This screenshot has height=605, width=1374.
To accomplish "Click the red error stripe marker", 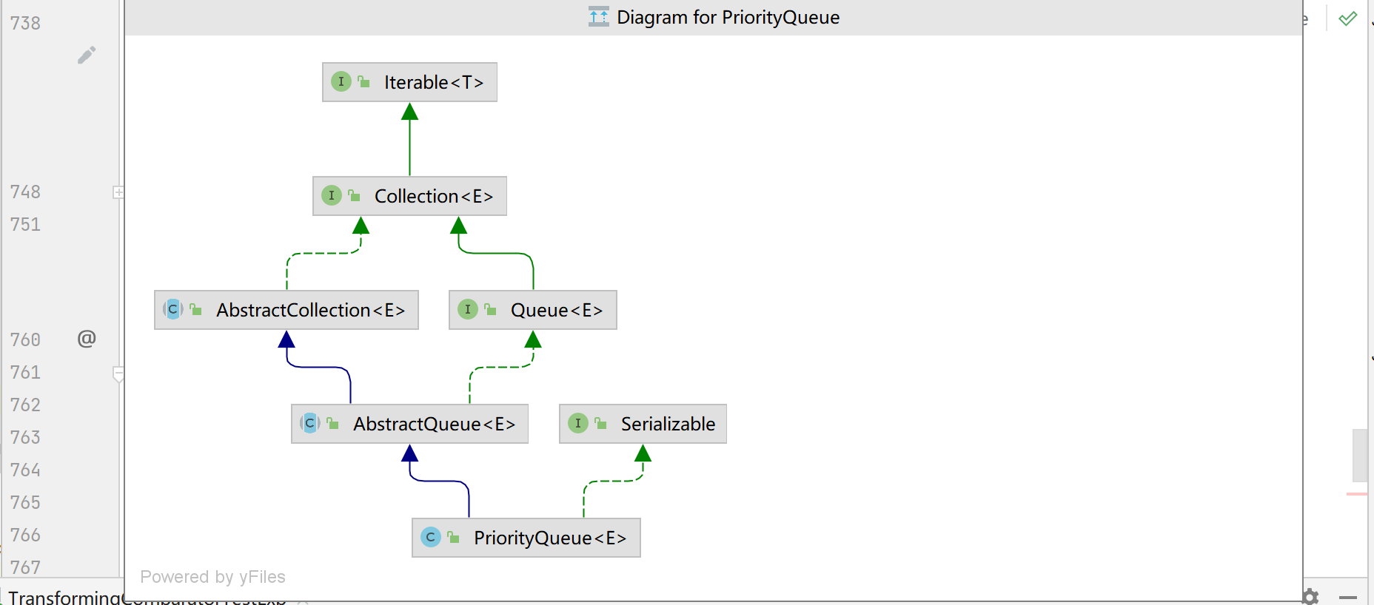I will pyautogui.click(x=1357, y=494).
